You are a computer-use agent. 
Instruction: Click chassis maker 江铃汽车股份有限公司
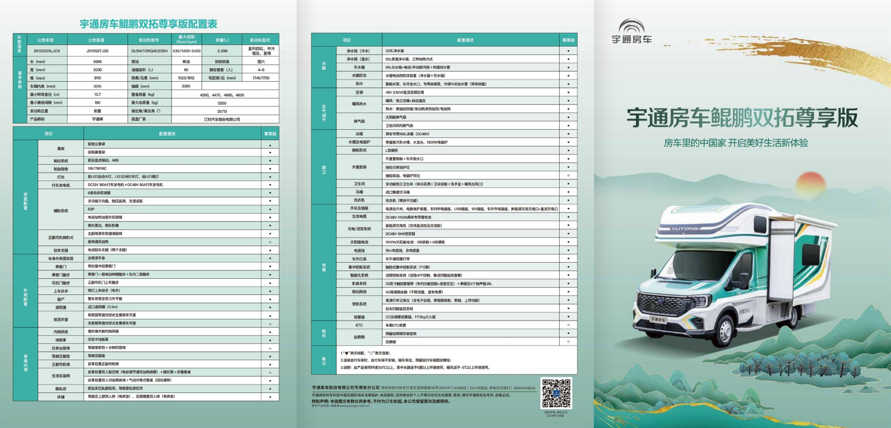(x=222, y=119)
